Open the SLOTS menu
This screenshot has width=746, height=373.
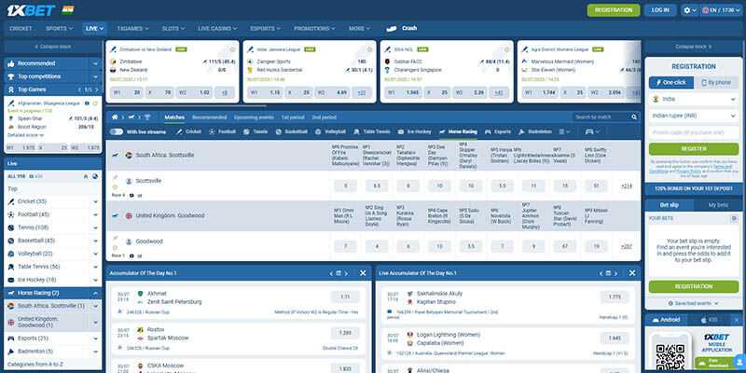tap(173, 29)
